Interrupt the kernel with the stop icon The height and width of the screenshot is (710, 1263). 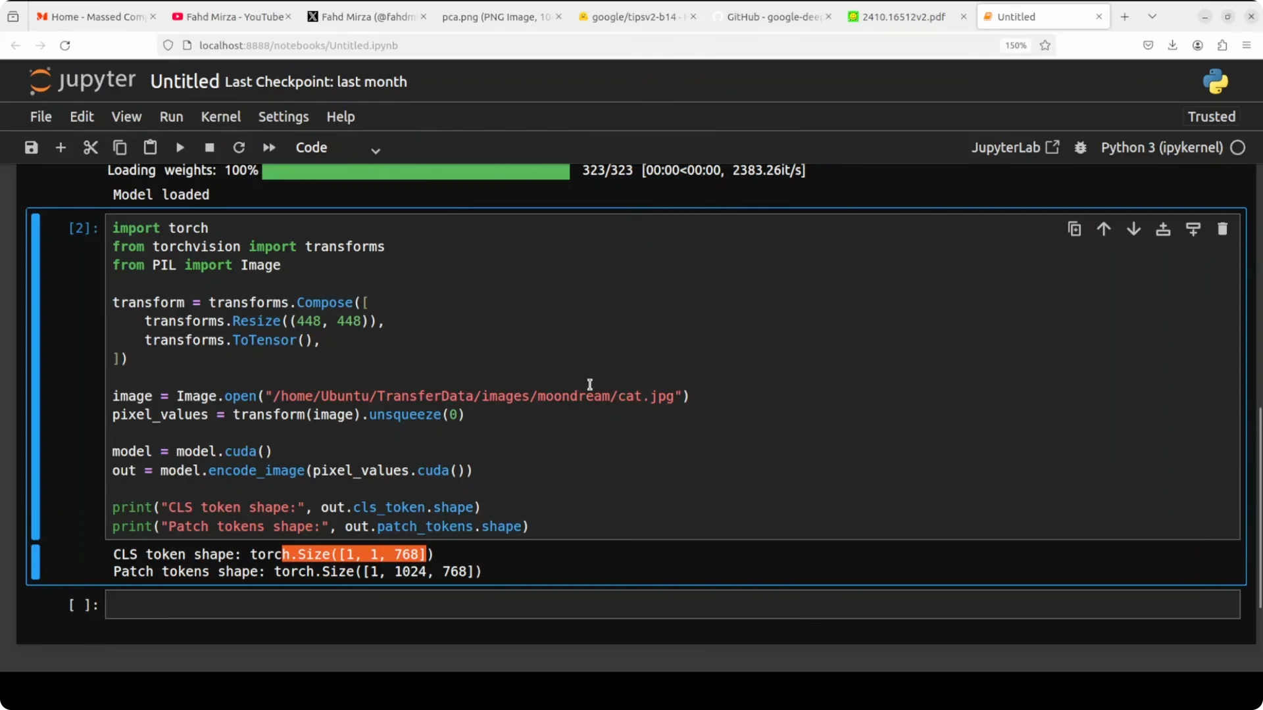point(209,147)
